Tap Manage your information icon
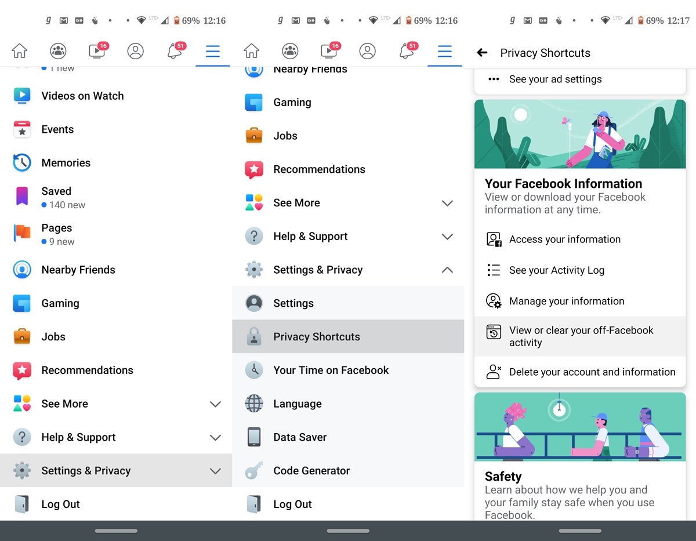The width and height of the screenshot is (696, 541). 494,301
